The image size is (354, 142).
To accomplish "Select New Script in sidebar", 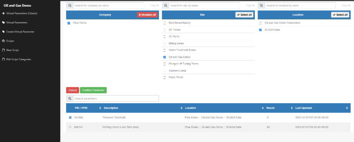I will [12, 50].
